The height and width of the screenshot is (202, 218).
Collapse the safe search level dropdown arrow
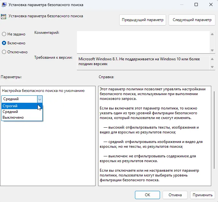pos(39,99)
